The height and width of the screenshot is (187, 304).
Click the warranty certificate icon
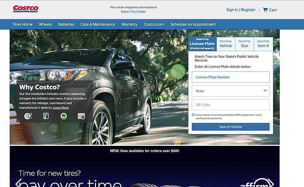(46, 116)
